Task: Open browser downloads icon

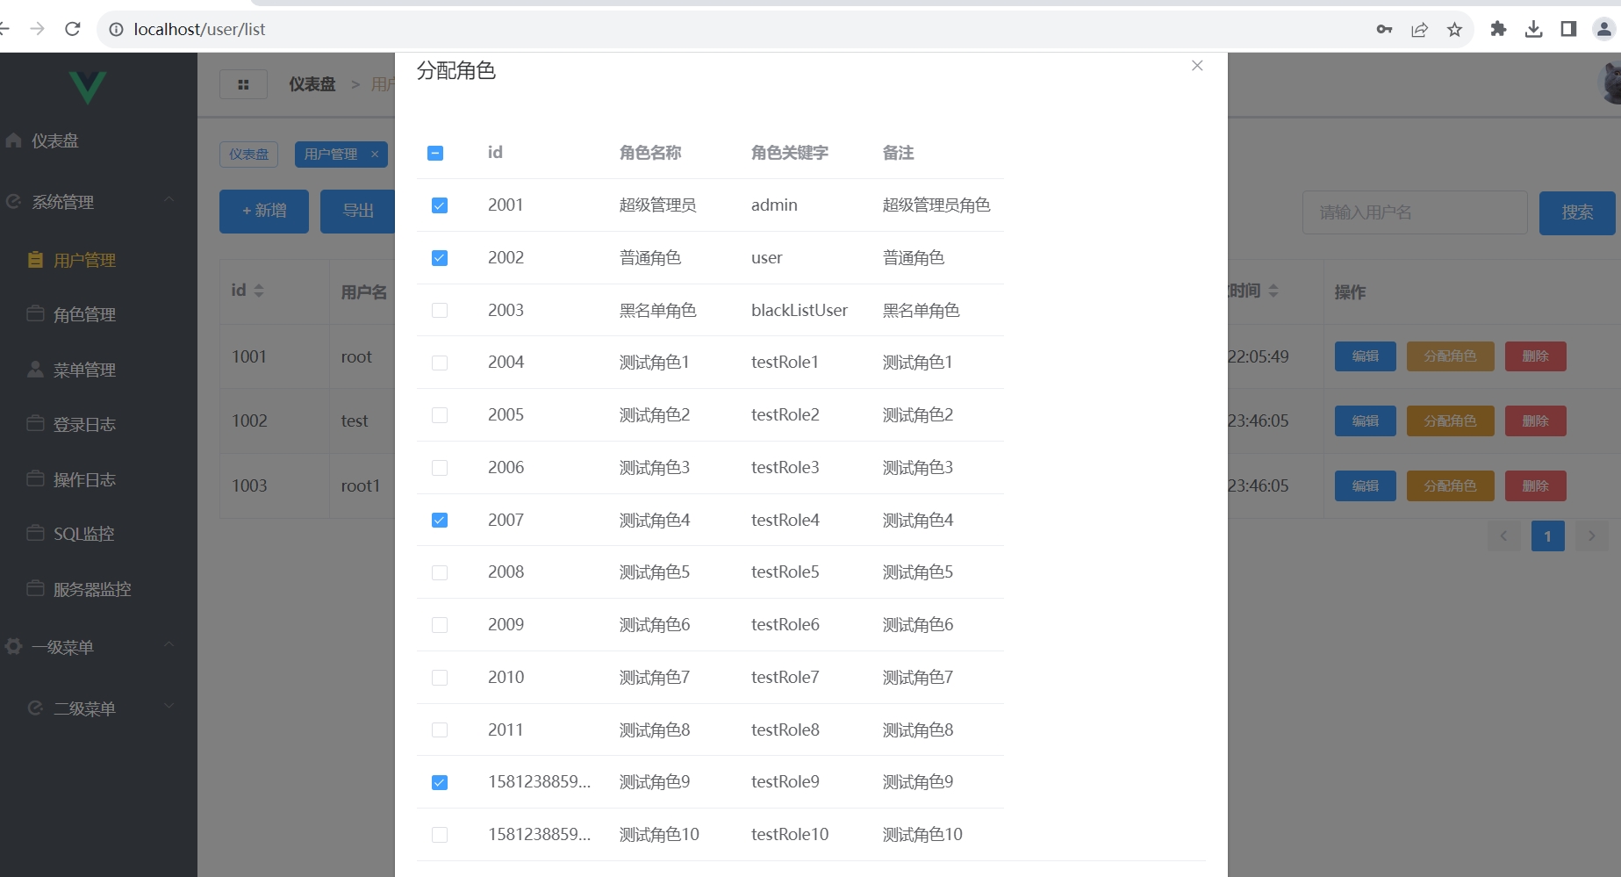Action: [x=1533, y=29]
